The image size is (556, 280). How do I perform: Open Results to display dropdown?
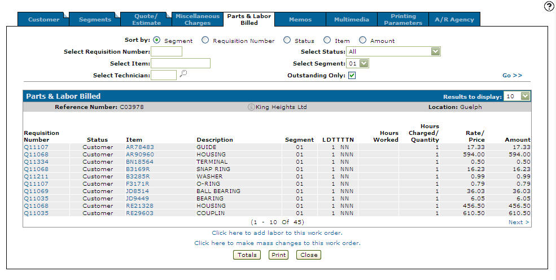click(x=526, y=97)
